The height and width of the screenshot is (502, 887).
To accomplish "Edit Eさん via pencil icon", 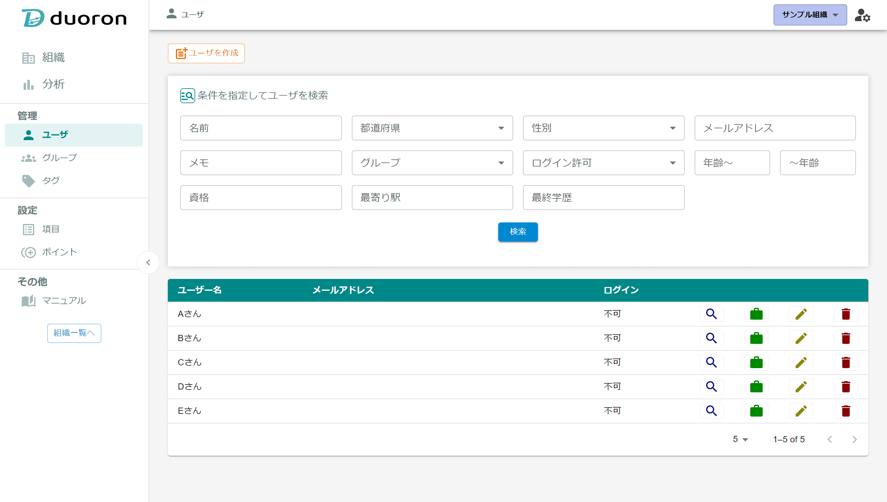I will [801, 411].
